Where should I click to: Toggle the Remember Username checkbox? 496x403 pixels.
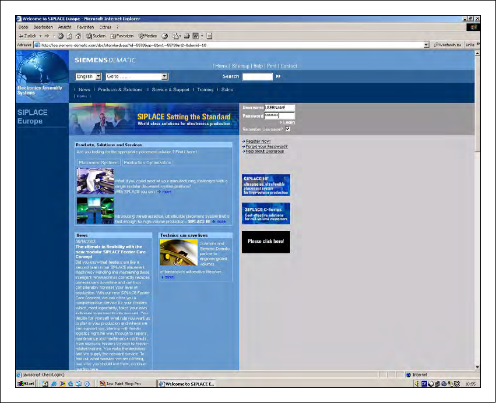tap(288, 129)
